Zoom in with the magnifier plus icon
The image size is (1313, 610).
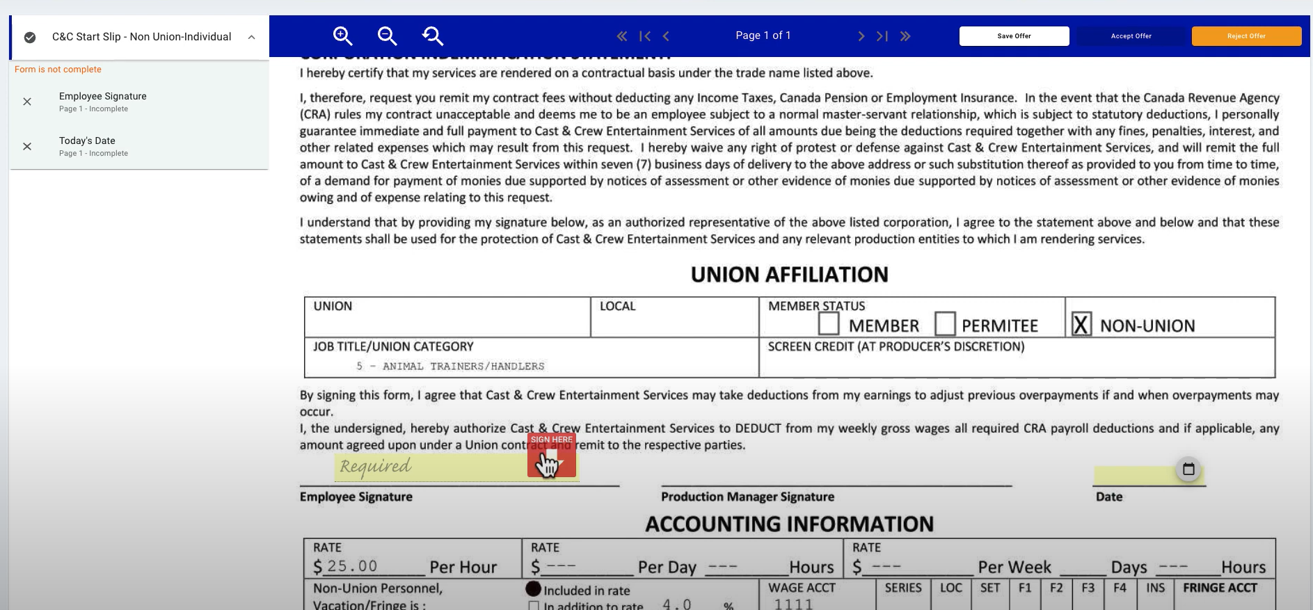pos(342,36)
